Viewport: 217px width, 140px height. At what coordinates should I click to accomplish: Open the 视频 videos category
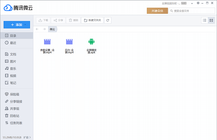[17, 76]
